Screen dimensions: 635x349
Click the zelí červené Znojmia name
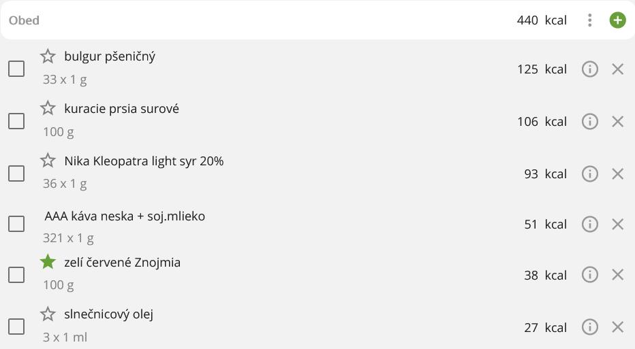[122, 263]
